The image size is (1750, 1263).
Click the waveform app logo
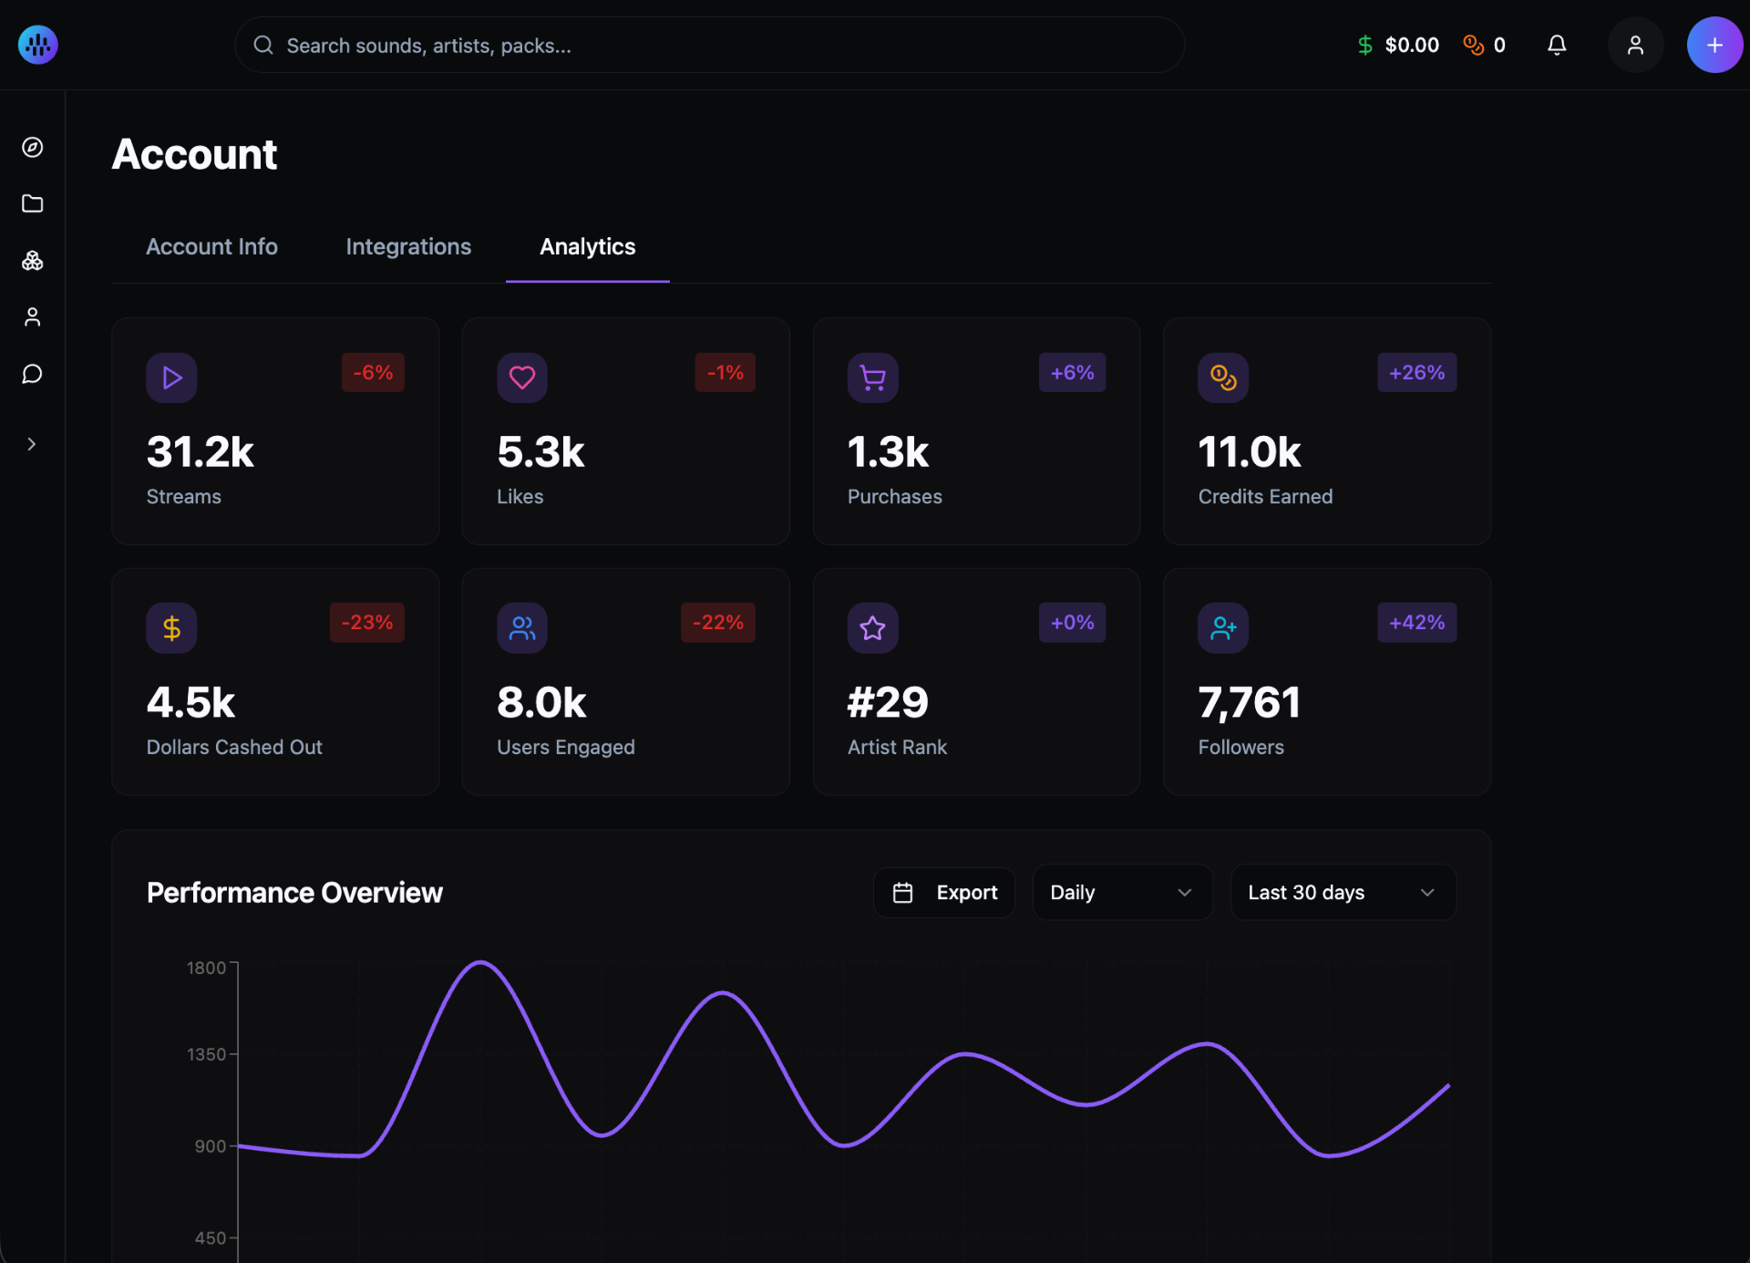click(x=37, y=45)
